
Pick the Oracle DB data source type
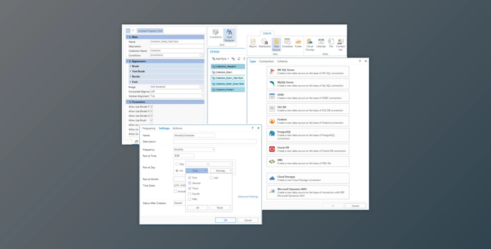point(308,149)
